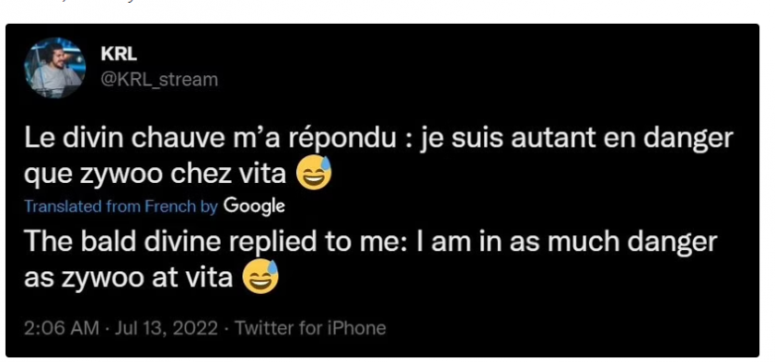Click the Jul 13, 2022 date
The height and width of the screenshot is (362, 775).
pos(166,328)
